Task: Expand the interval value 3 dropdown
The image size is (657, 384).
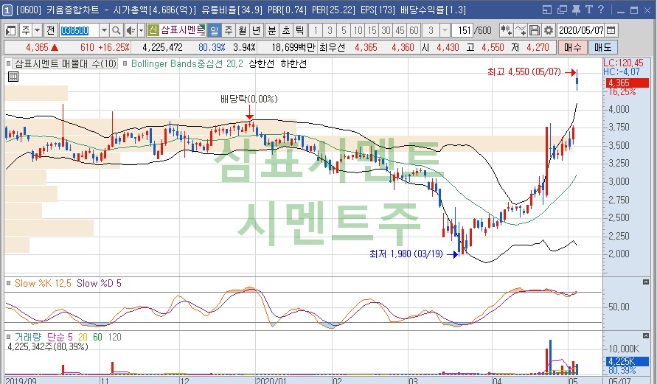Action: pyautogui.click(x=445, y=30)
